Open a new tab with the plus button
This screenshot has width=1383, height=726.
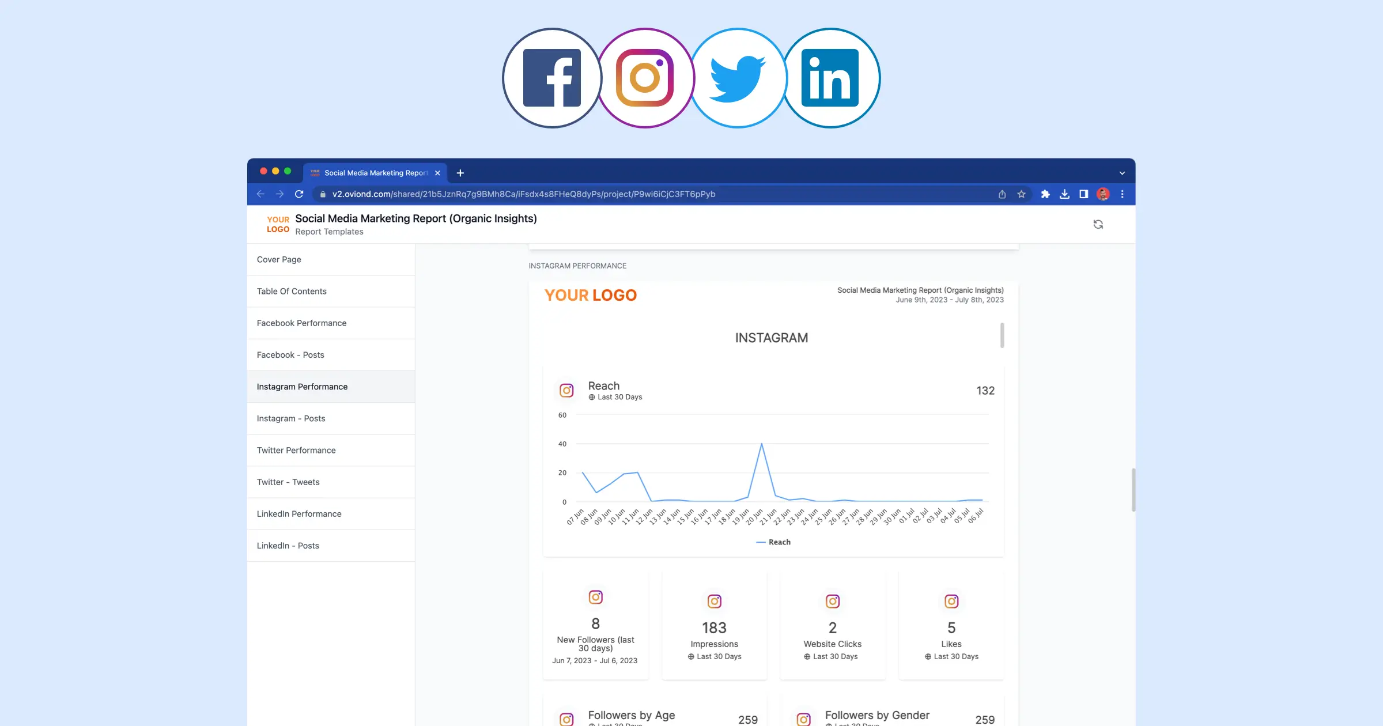pos(460,173)
